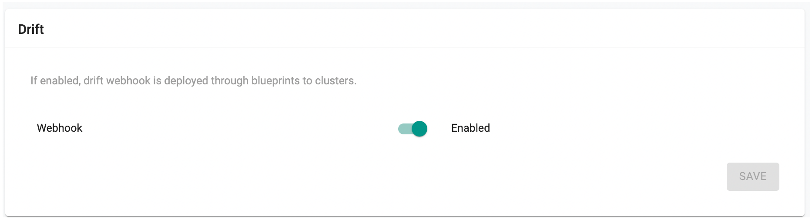
Task: Click the text beside the Webhook toggle
Action: point(470,128)
